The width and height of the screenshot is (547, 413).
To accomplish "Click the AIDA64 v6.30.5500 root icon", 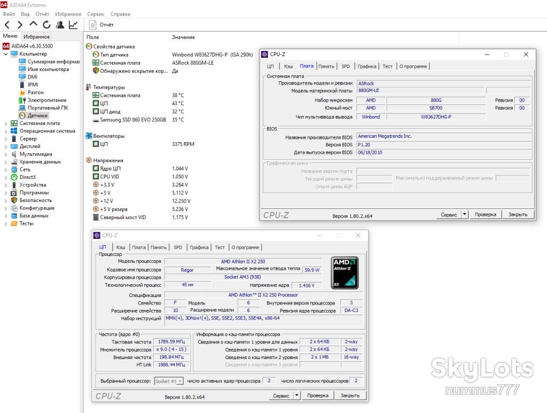I will point(6,46).
